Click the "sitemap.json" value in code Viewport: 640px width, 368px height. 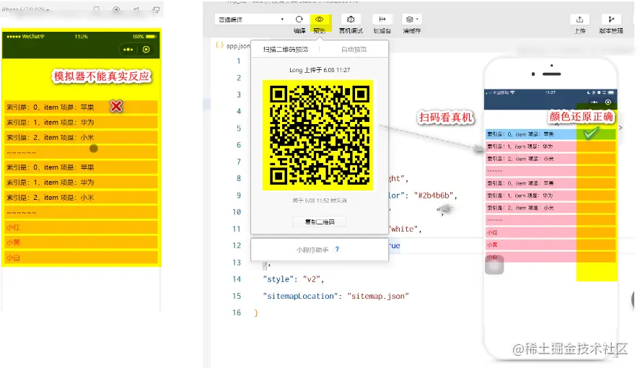[x=378, y=296]
